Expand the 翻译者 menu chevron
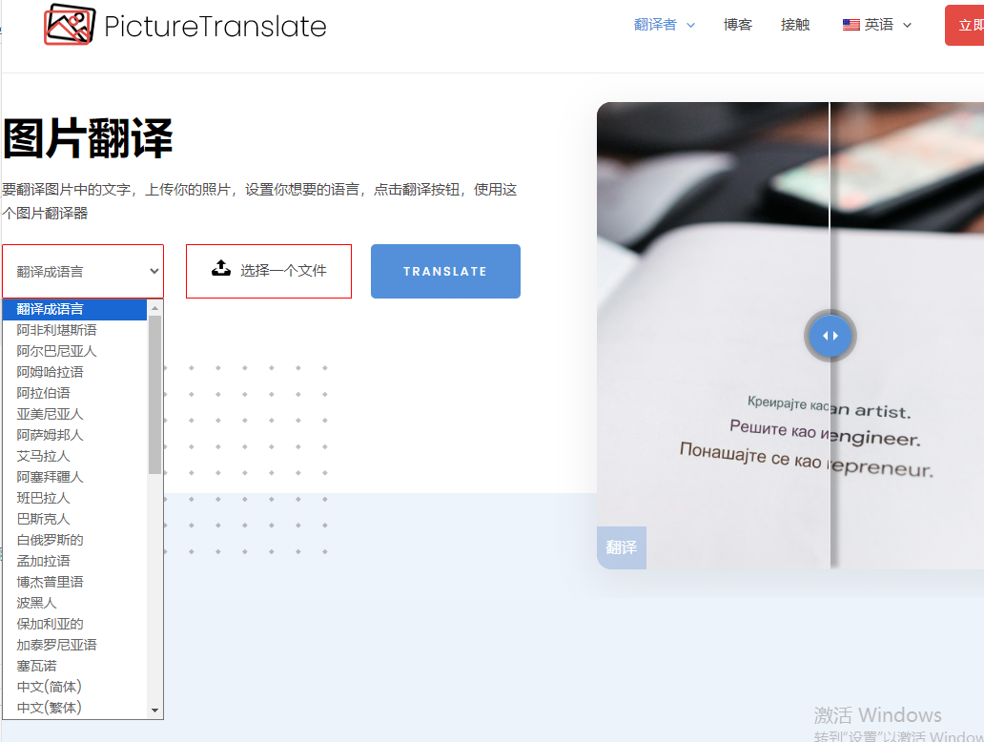The width and height of the screenshot is (984, 742). [691, 25]
